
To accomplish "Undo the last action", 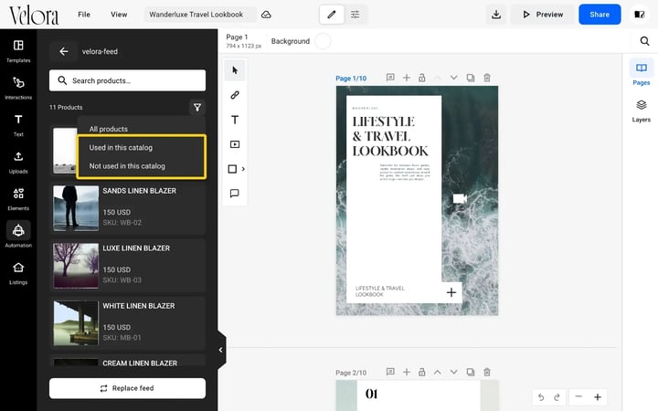I will click(541, 396).
